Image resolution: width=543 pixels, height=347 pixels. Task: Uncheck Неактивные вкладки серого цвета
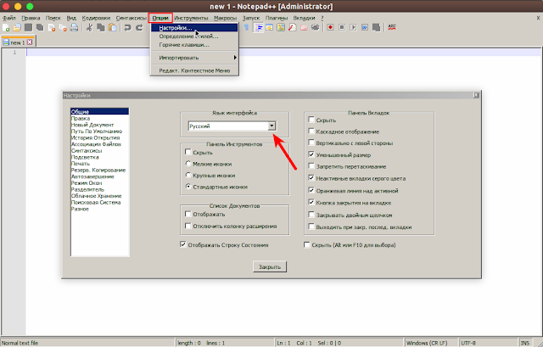[311, 178]
